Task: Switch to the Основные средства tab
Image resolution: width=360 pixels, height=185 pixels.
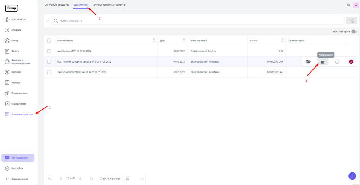Action: tap(57, 5)
